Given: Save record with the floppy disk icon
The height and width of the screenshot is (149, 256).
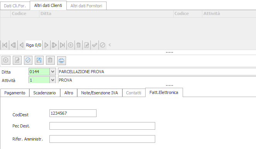Looking at the screenshot, I should pyautogui.click(x=39, y=60).
